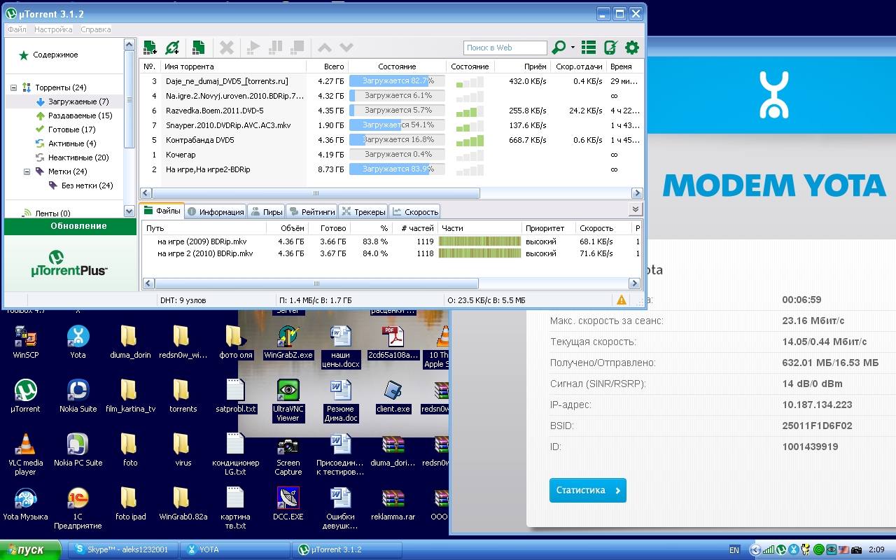Click sidebar scrollbar down arrow
The height and width of the screenshot is (560, 896).
click(x=129, y=211)
